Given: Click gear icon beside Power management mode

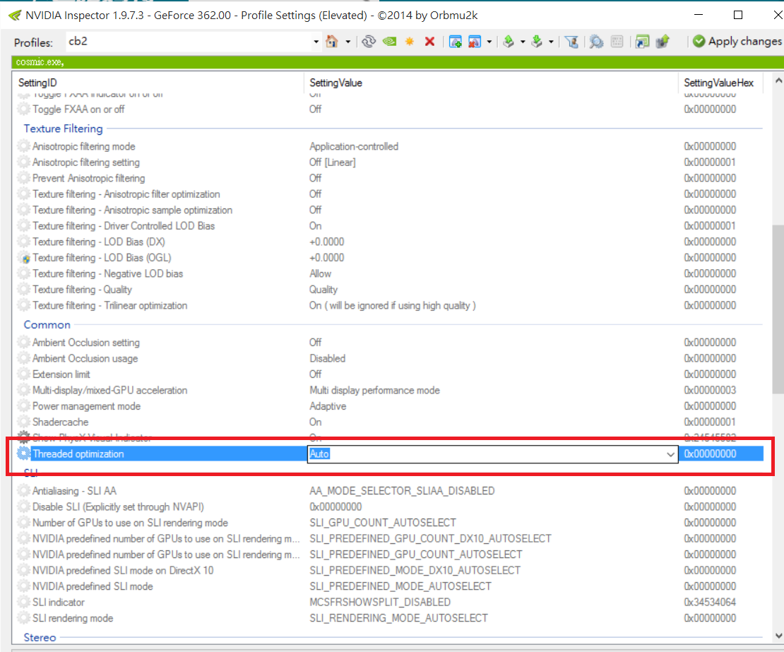Looking at the screenshot, I should click(23, 406).
